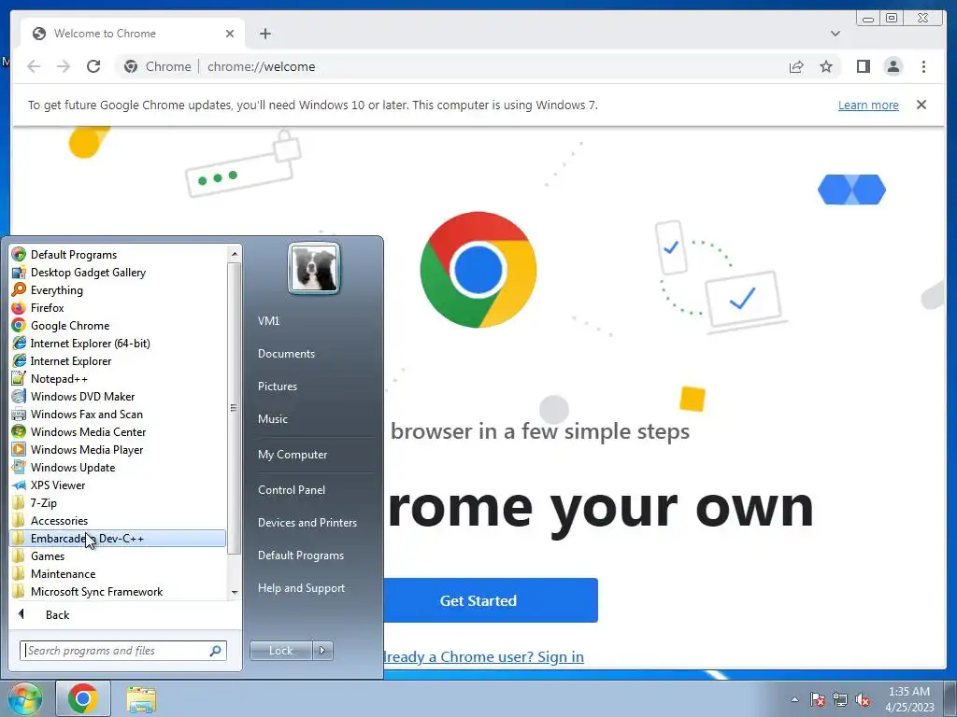
Task: Expand the Microsoft Sync Framework folder
Action: pos(96,591)
